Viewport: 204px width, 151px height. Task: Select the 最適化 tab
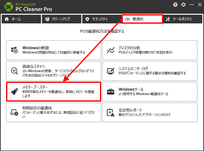click(142, 19)
